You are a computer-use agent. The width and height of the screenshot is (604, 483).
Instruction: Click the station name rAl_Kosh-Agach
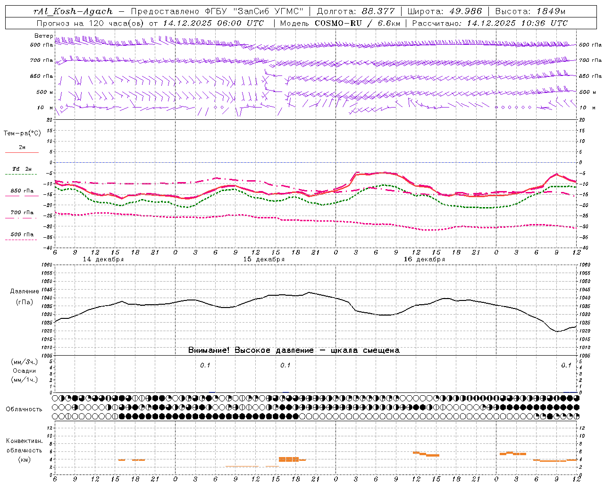(x=73, y=11)
